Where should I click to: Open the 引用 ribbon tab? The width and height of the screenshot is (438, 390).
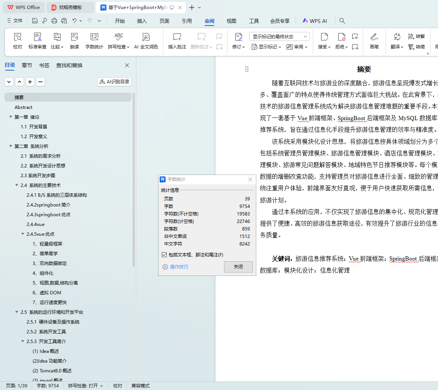187,21
